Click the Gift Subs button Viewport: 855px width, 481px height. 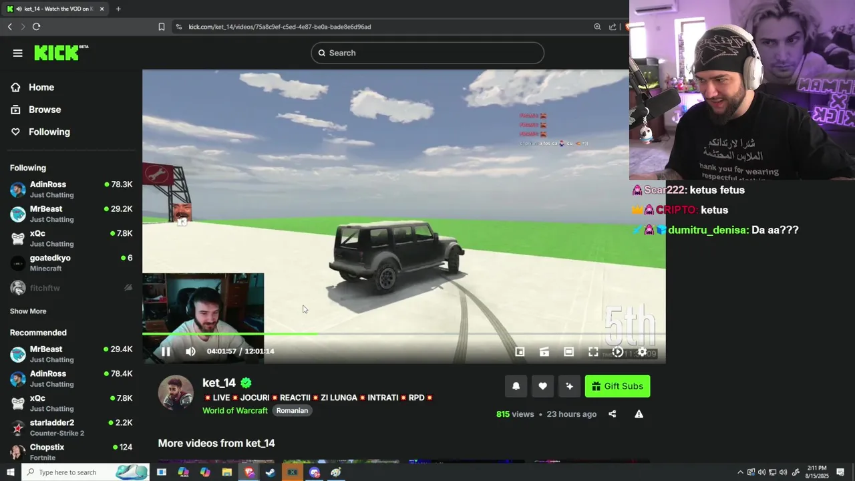[617, 386]
